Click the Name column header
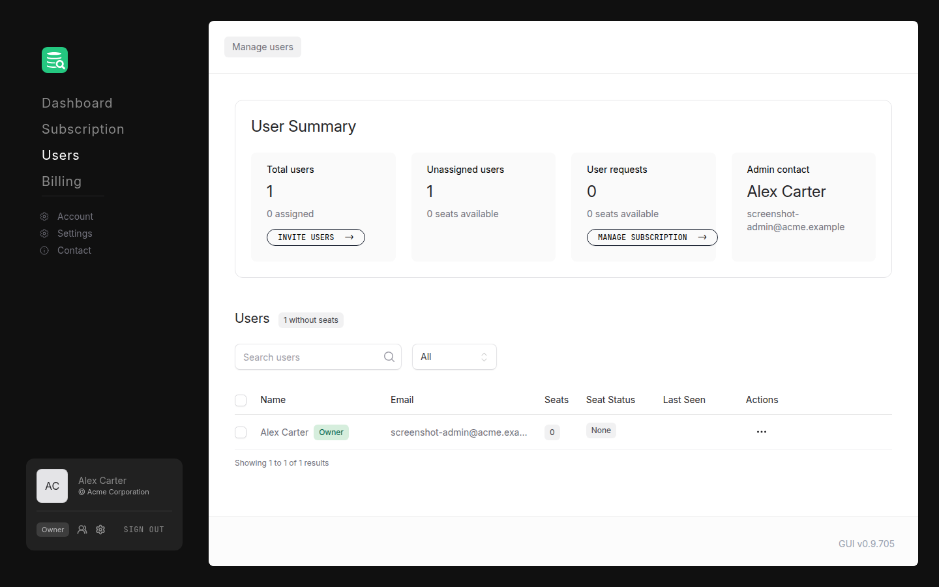Image resolution: width=939 pixels, height=587 pixels. pos(273,400)
